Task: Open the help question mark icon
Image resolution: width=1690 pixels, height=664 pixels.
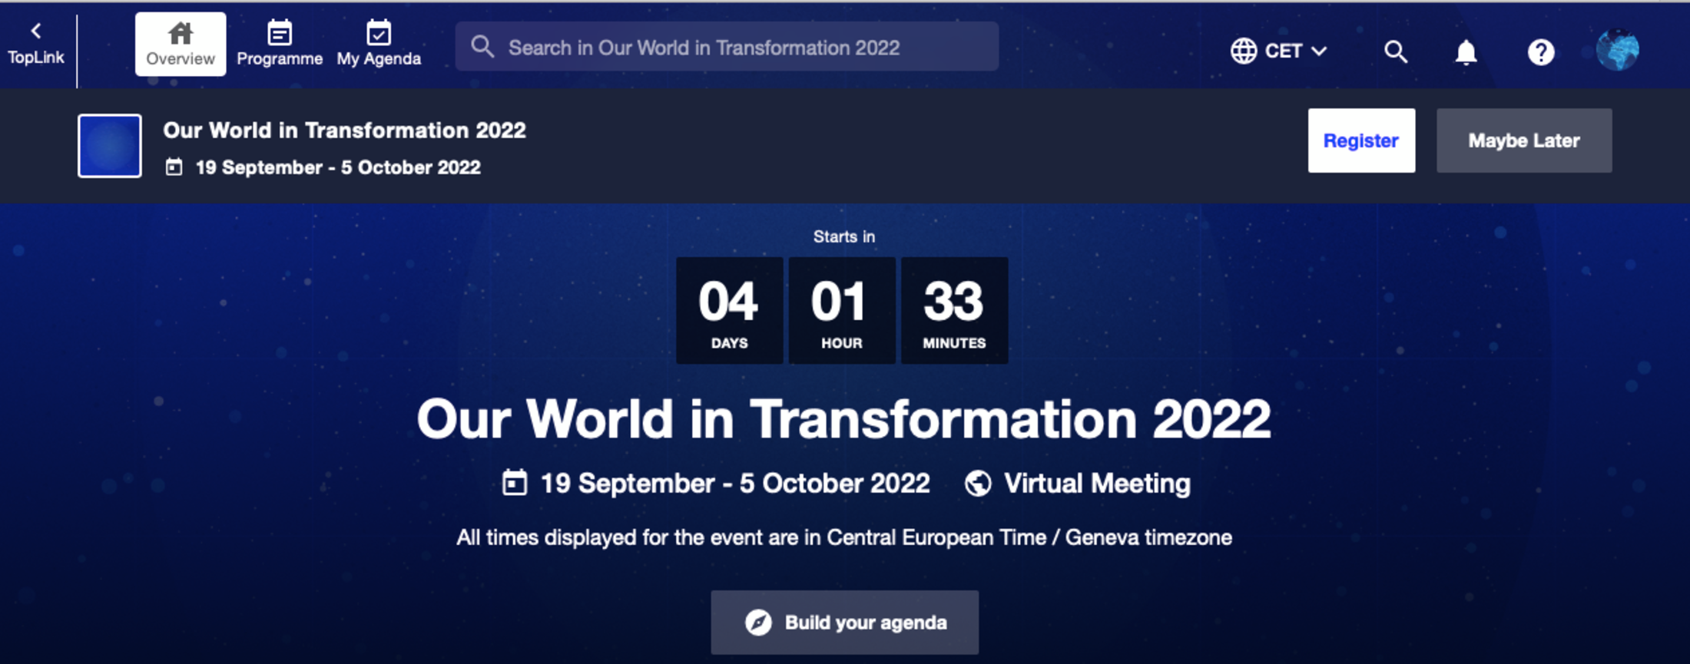Action: click(1540, 52)
